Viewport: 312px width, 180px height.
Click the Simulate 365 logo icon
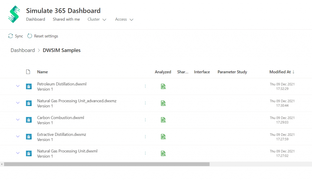(14, 14)
